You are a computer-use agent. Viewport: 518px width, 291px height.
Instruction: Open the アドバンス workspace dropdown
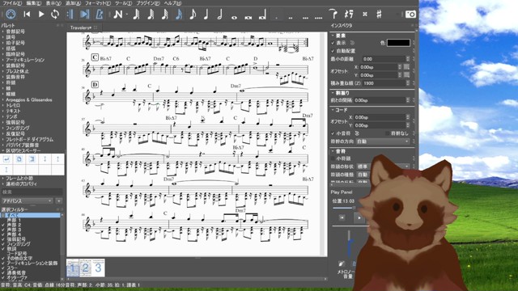27,200
